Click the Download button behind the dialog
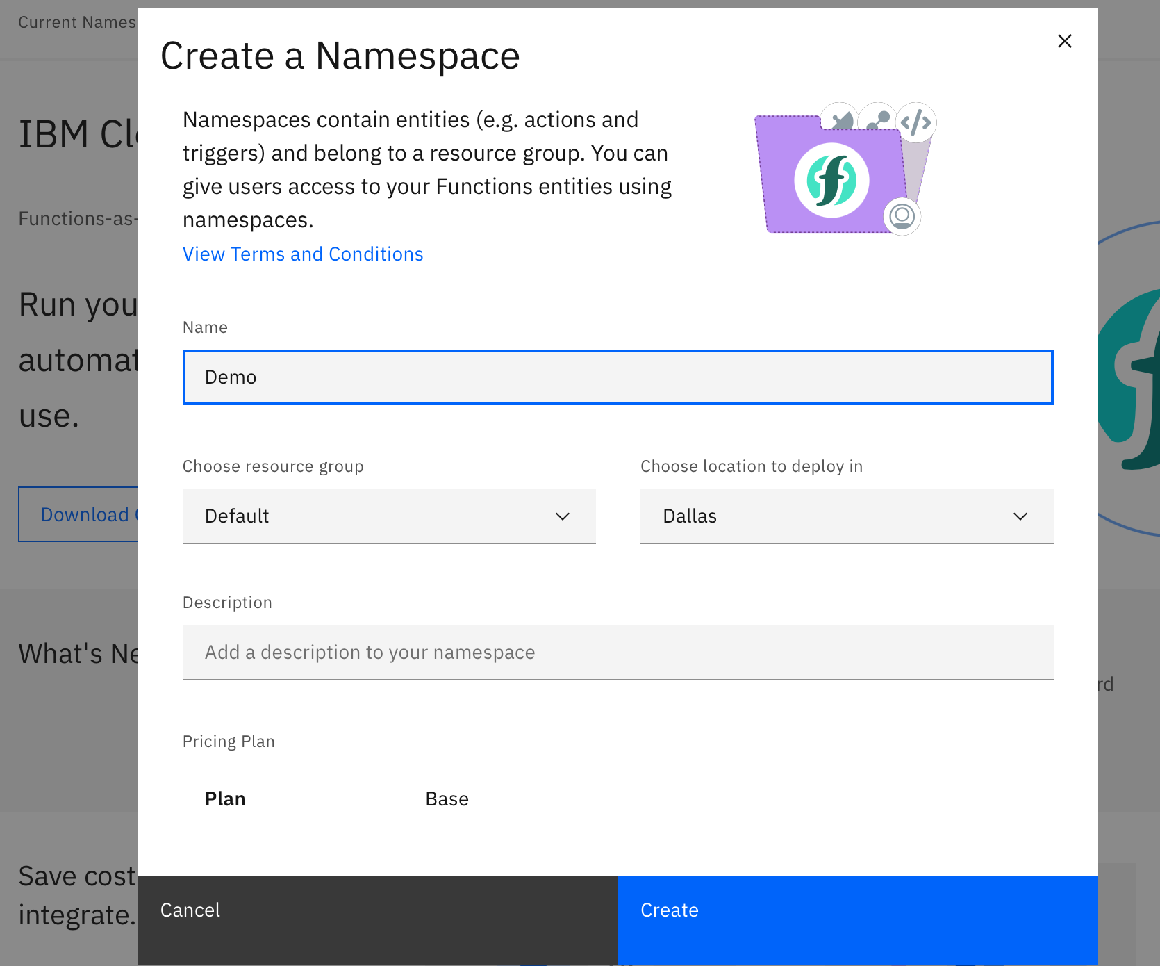Image resolution: width=1160 pixels, height=966 pixels. pyautogui.click(x=78, y=514)
